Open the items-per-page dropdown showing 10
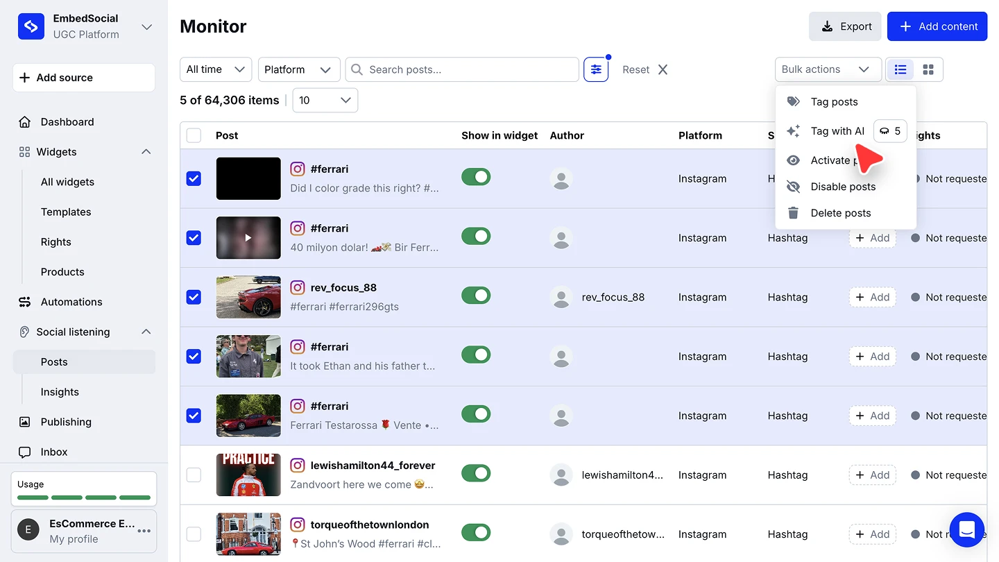Image resolution: width=999 pixels, height=562 pixels. point(325,100)
